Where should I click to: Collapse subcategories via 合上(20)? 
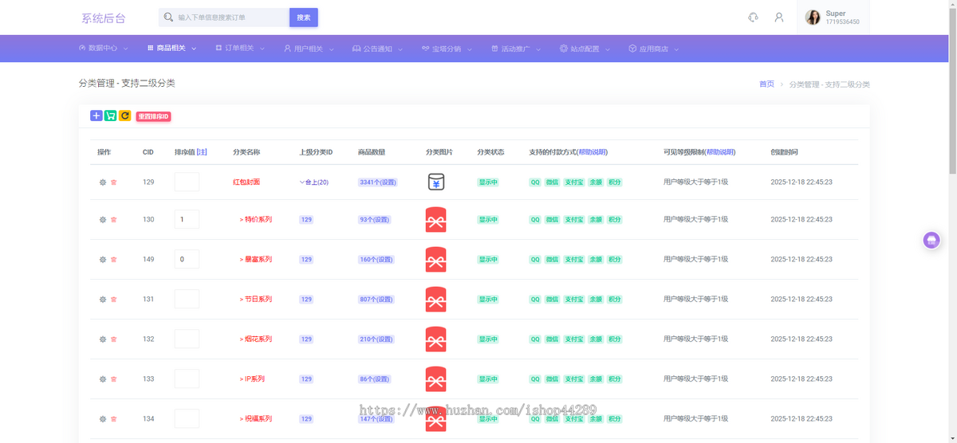314,182
